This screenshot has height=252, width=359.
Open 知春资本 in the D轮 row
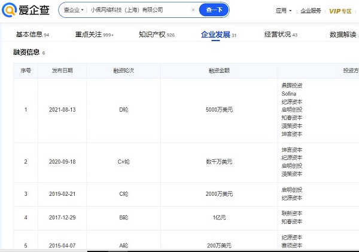pyautogui.click(x=292, y=118)
